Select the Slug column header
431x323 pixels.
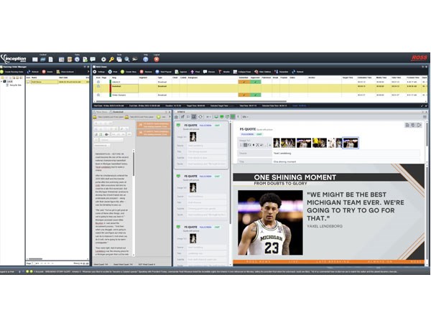[x=115, y=78]
